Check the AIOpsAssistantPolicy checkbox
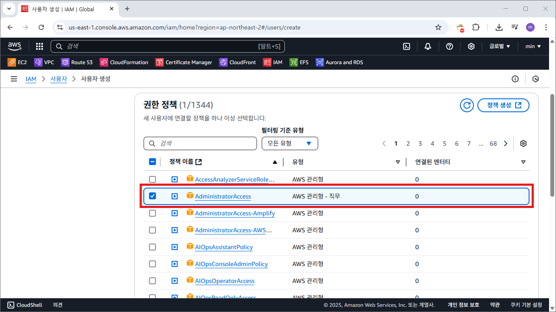This screenshot has height=312, width=556. coord(152,247)
